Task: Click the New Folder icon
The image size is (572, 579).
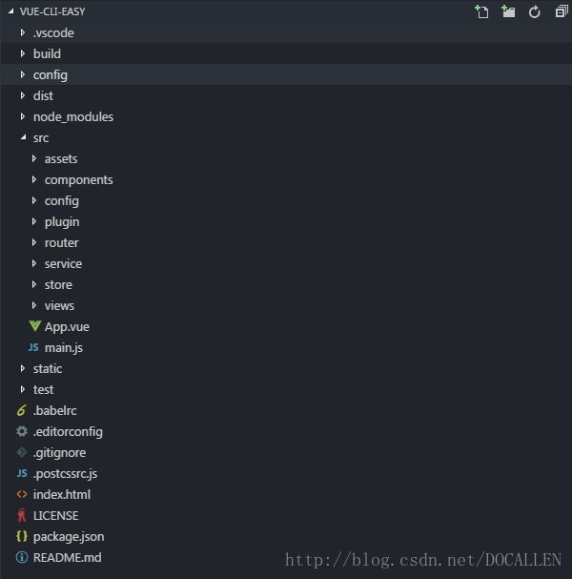Action: click(508, 11)
